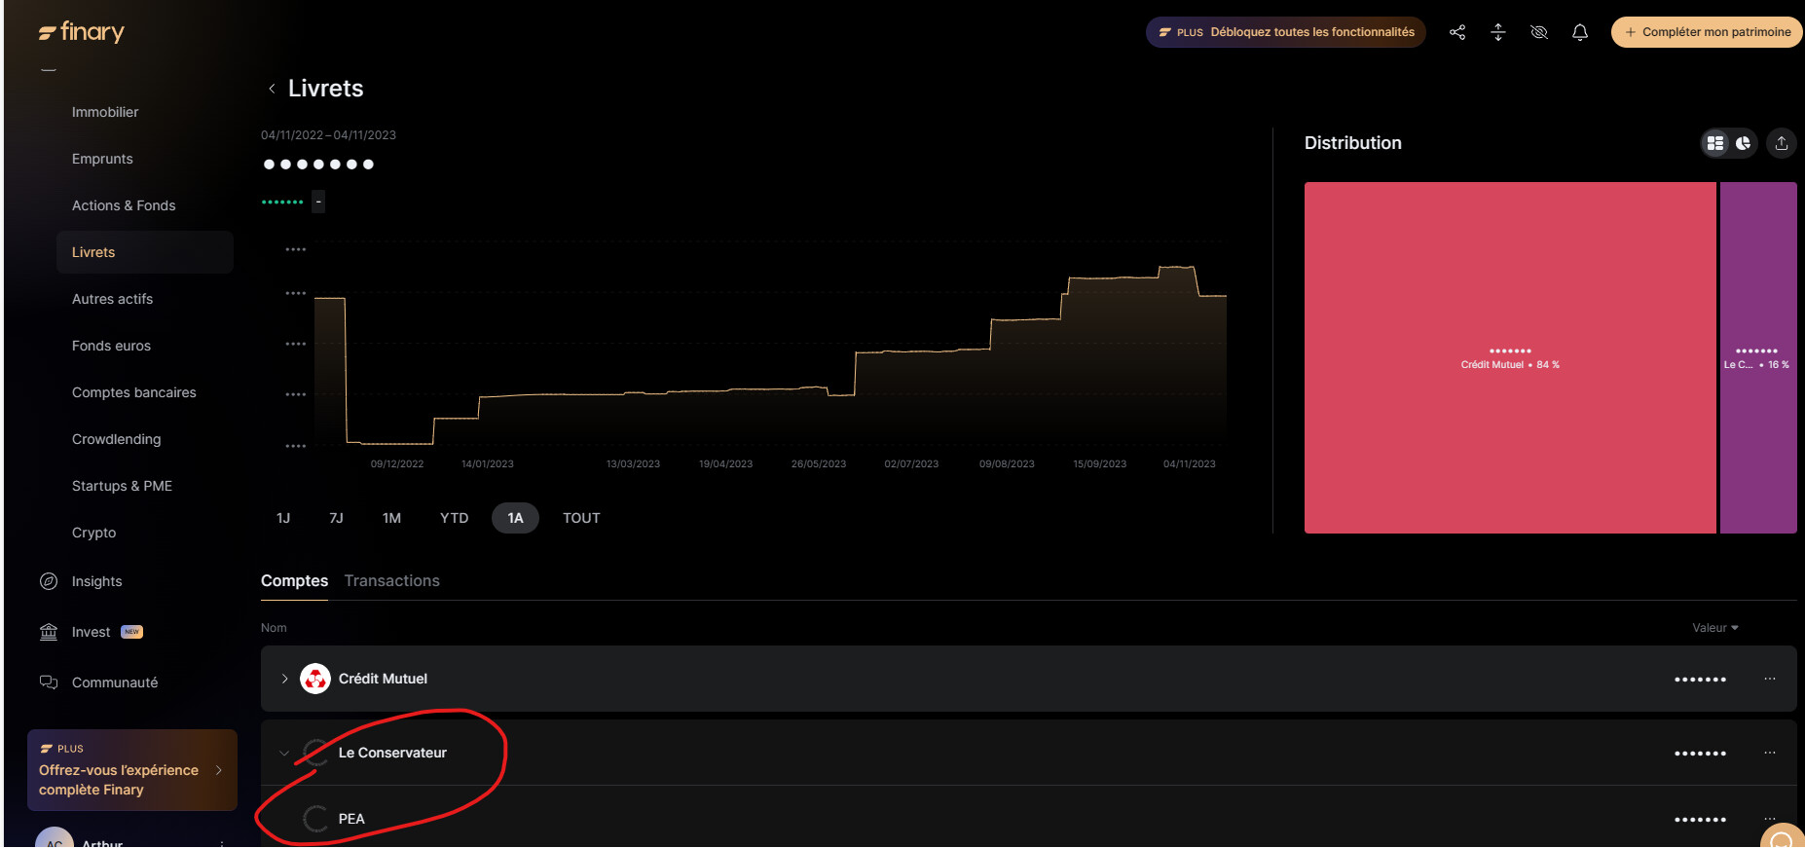Image resolution: width=1805 pixels, height=848 pixels.
Task: Go back using arrow beside Livrets
Action: 272,89
